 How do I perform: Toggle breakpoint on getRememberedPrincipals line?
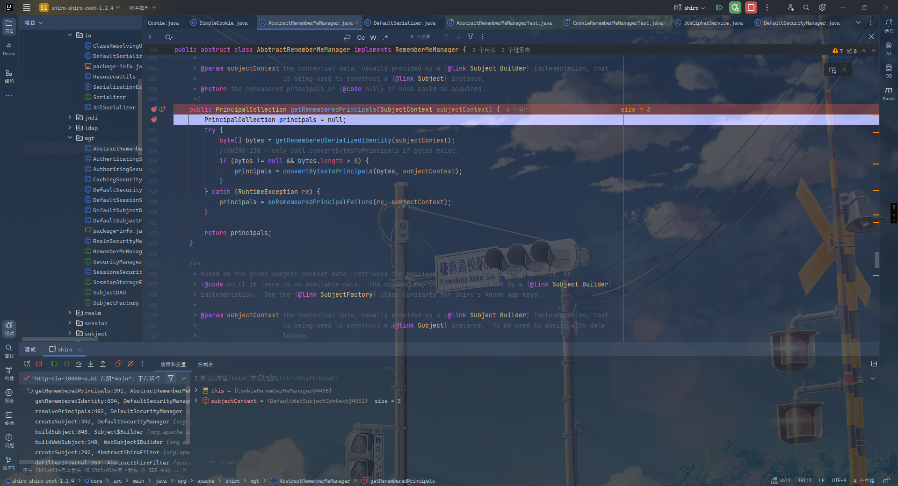coord(154,109)
